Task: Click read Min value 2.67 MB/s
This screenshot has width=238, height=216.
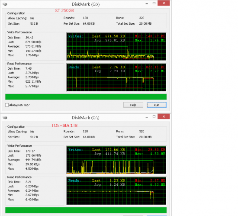Action: (32, 195)
